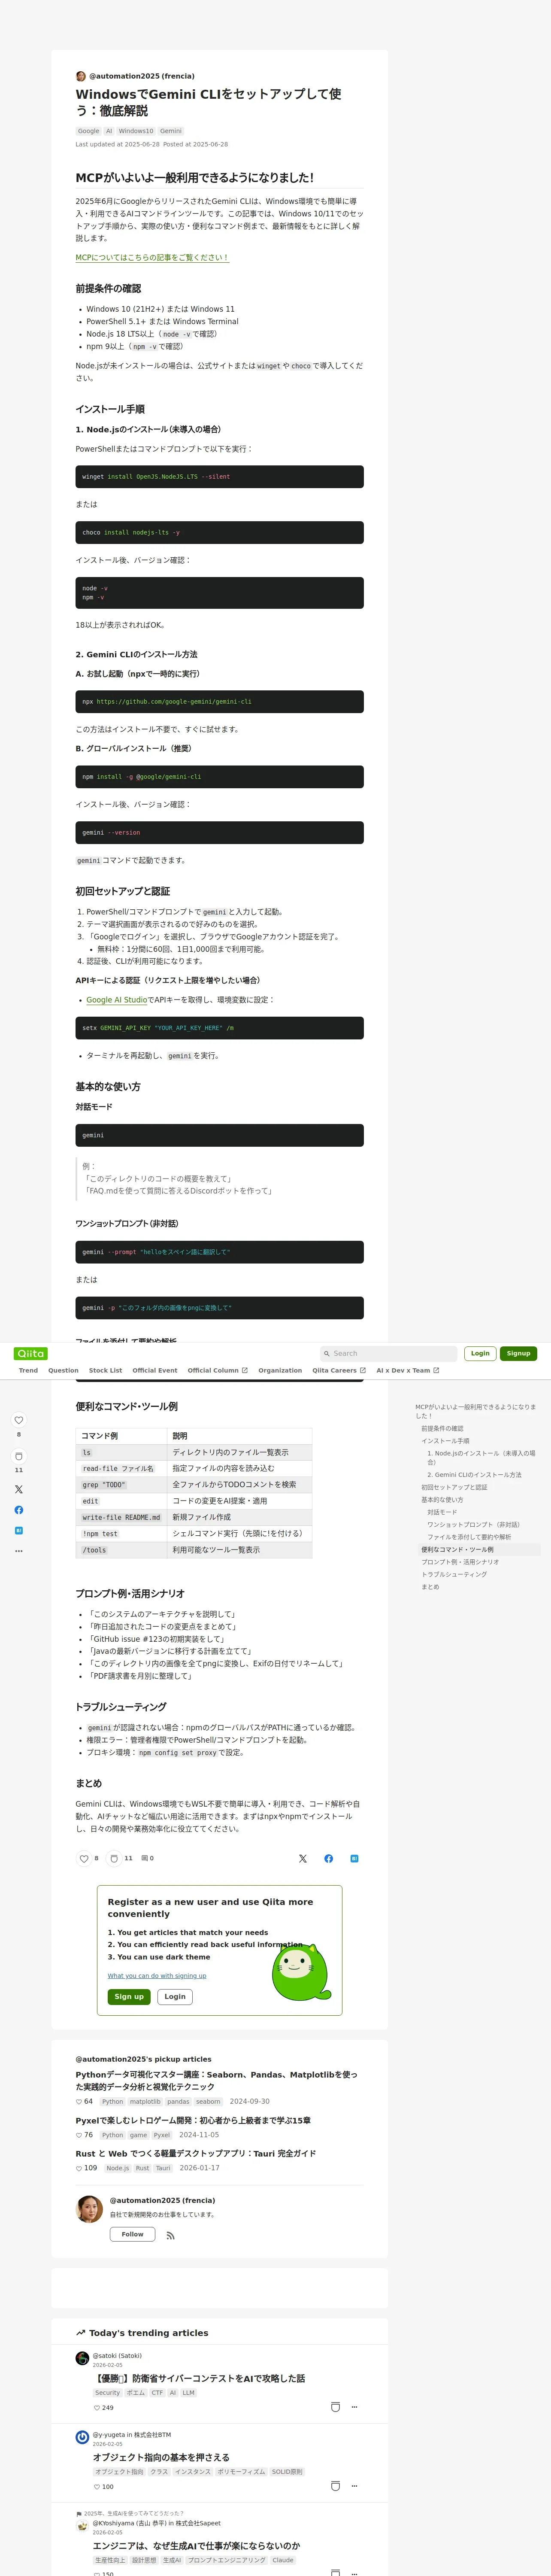Viewport: 551px width, 2576px height.
Task: Open Rust と Web でつくる Tauri pickup article
Action: (196, 2153)
